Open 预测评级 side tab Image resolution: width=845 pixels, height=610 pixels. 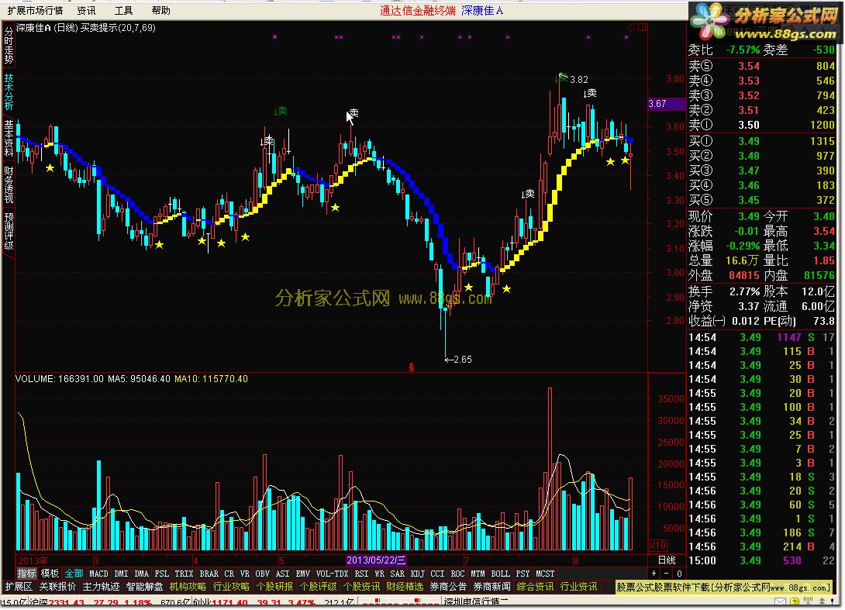pos(9,232)
